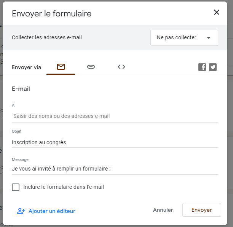
Task: Open the embed HTML code tab
Action: point(121,67)
